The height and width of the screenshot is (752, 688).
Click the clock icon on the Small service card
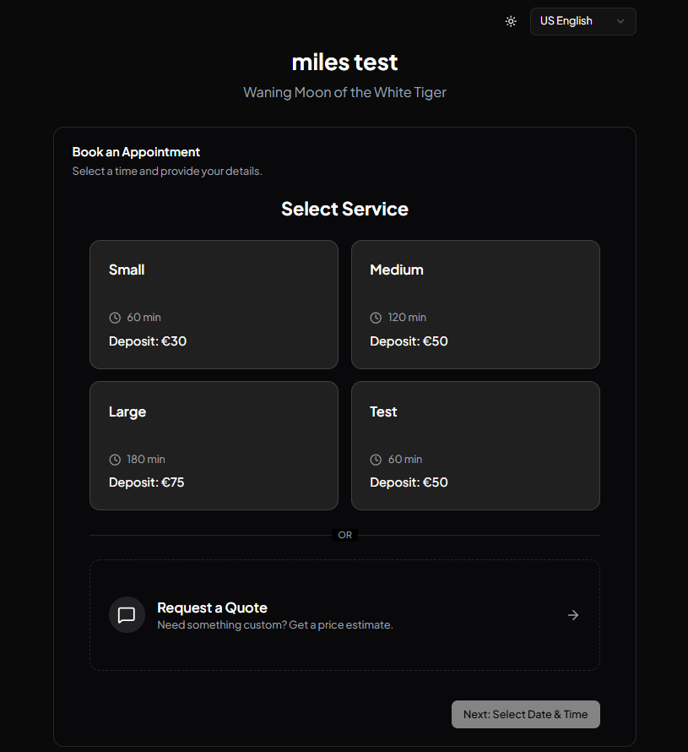[x=115, y=317]
